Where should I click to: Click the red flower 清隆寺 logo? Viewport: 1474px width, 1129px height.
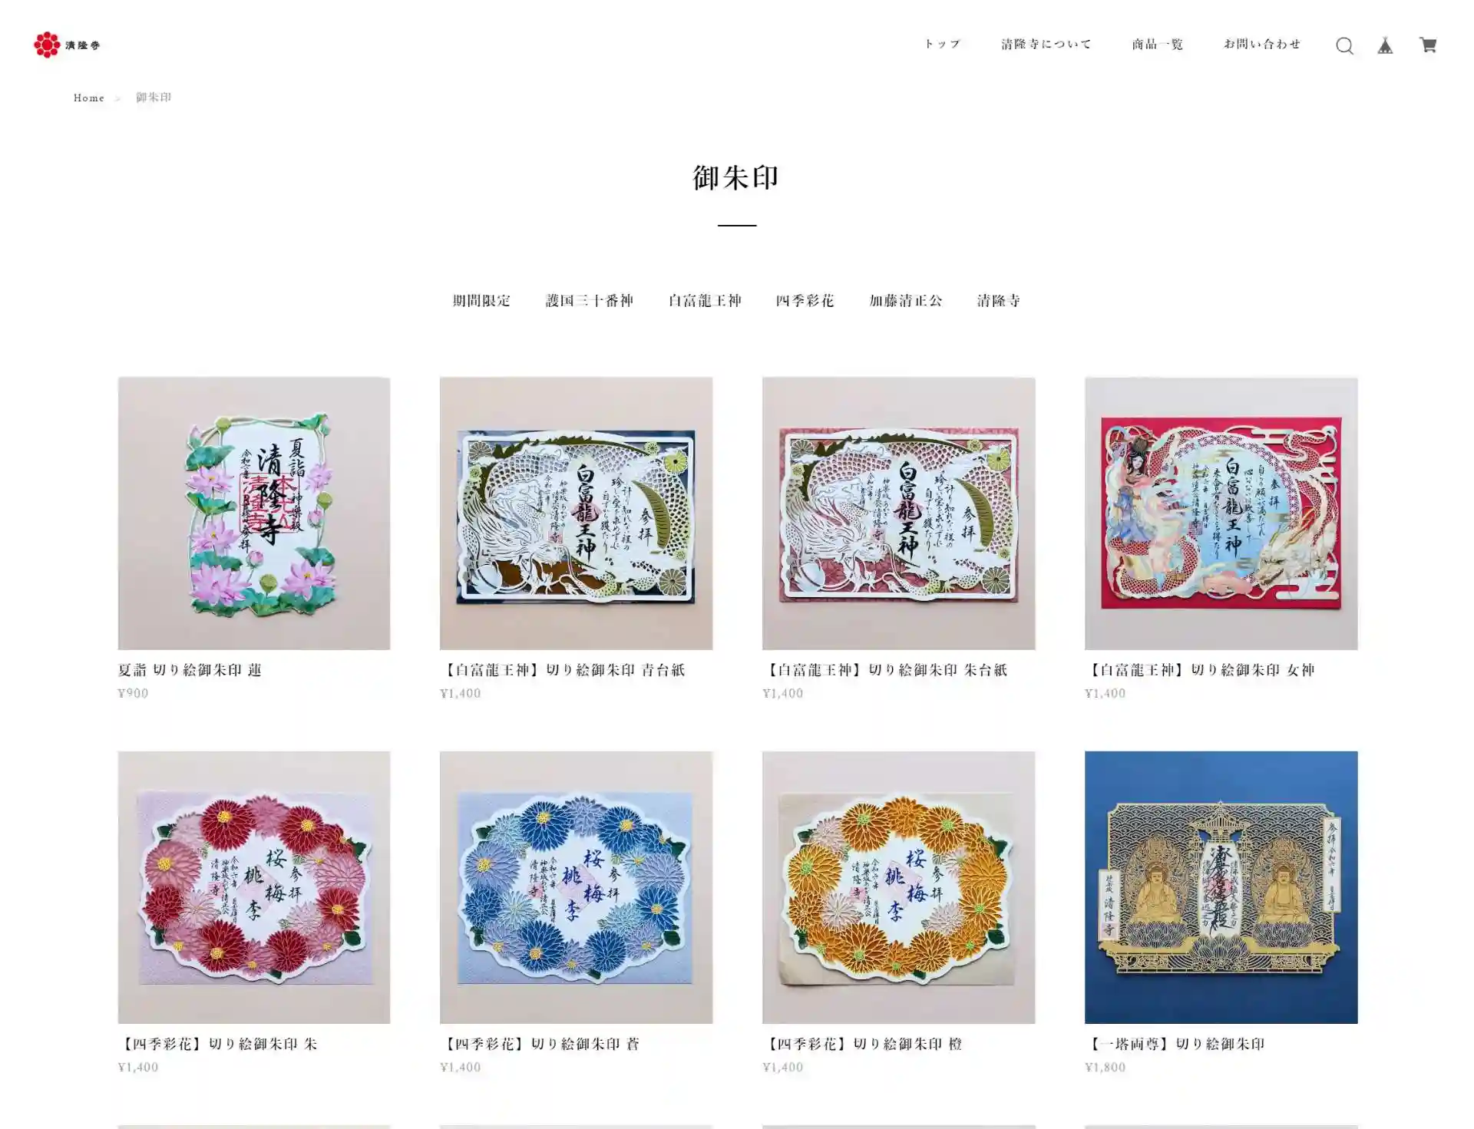[67, 45]
